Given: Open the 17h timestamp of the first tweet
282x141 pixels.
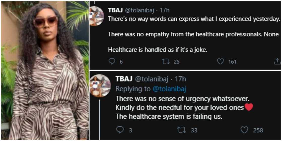Looking at the screenshot, I should click(165, 10).
